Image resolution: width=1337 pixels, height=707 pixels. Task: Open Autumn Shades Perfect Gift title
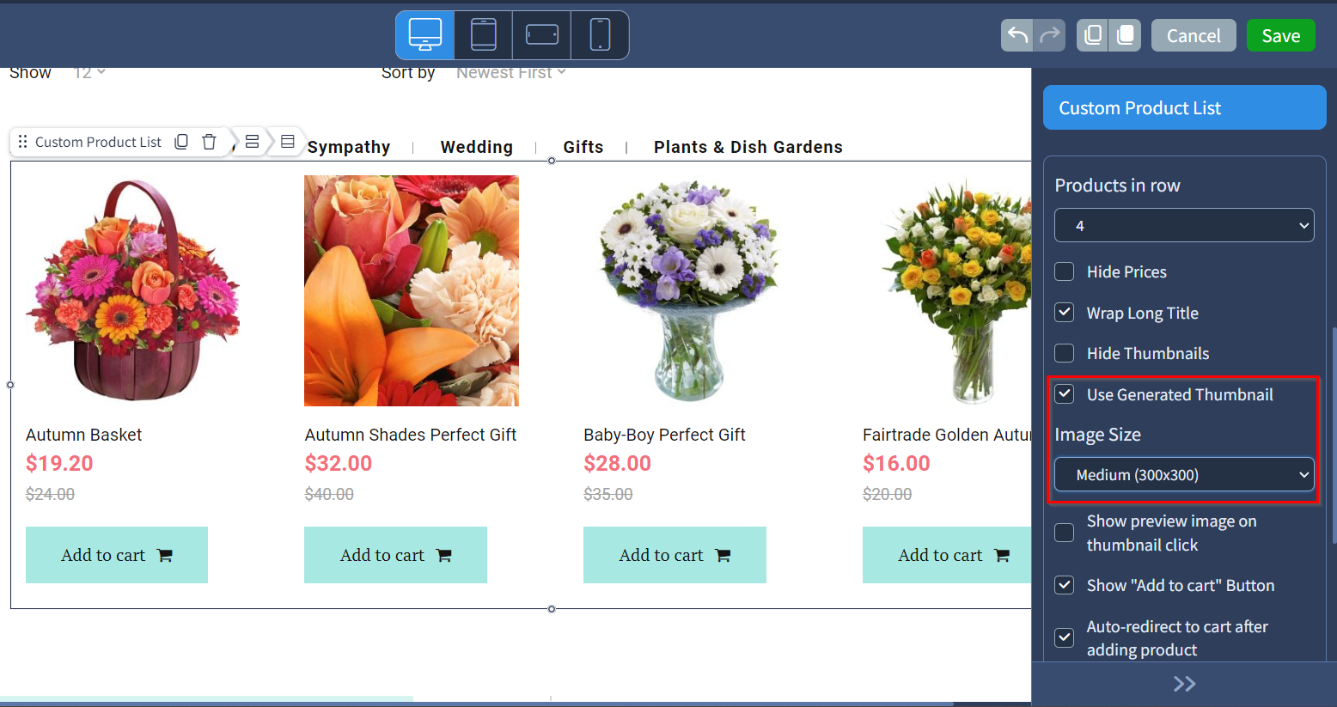click(411, 435)
